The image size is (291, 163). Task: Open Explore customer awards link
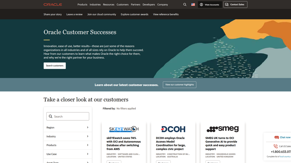click(x=134, y=14)
